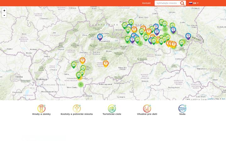Toggle the 'Kostoly a pútnické miesta' filter

pos(77,110)
